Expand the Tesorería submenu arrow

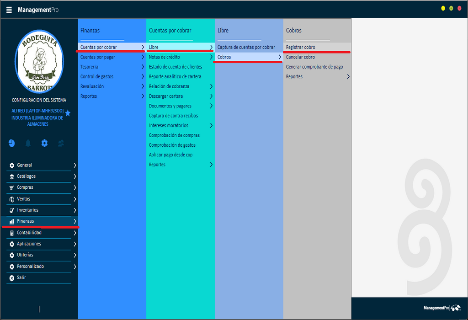pos(143,67)
